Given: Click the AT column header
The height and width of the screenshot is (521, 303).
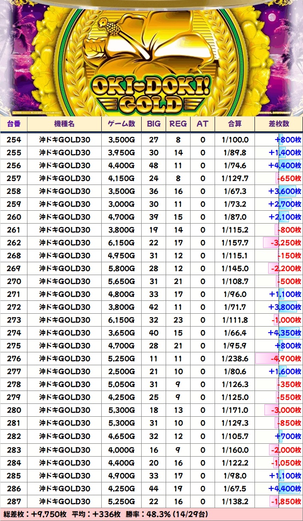Looking at the screenshot, I should [203, 124].
